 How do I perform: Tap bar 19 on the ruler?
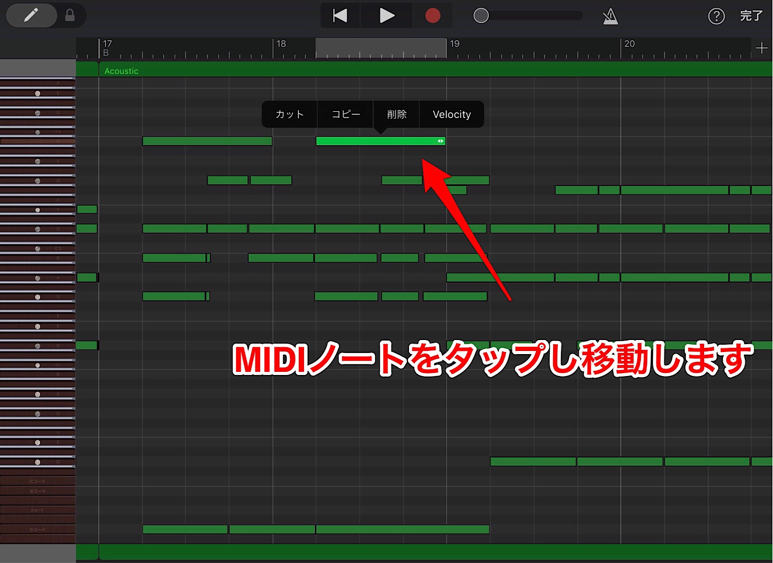455,44
